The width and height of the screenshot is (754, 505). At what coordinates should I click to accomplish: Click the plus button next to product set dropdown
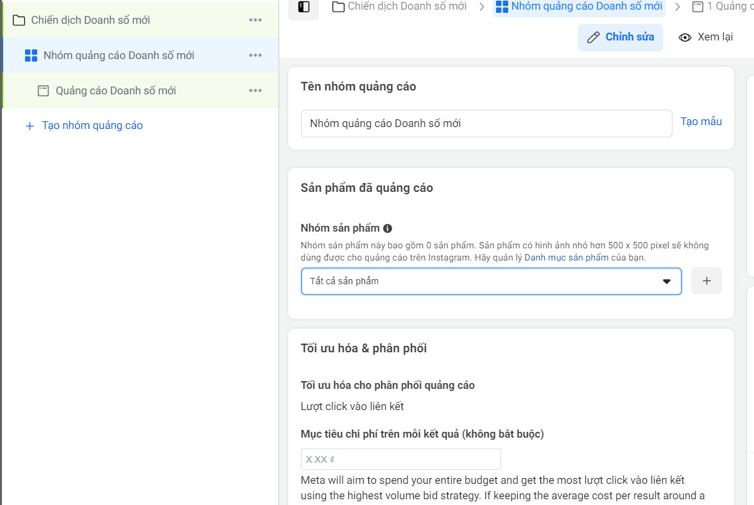707,281
